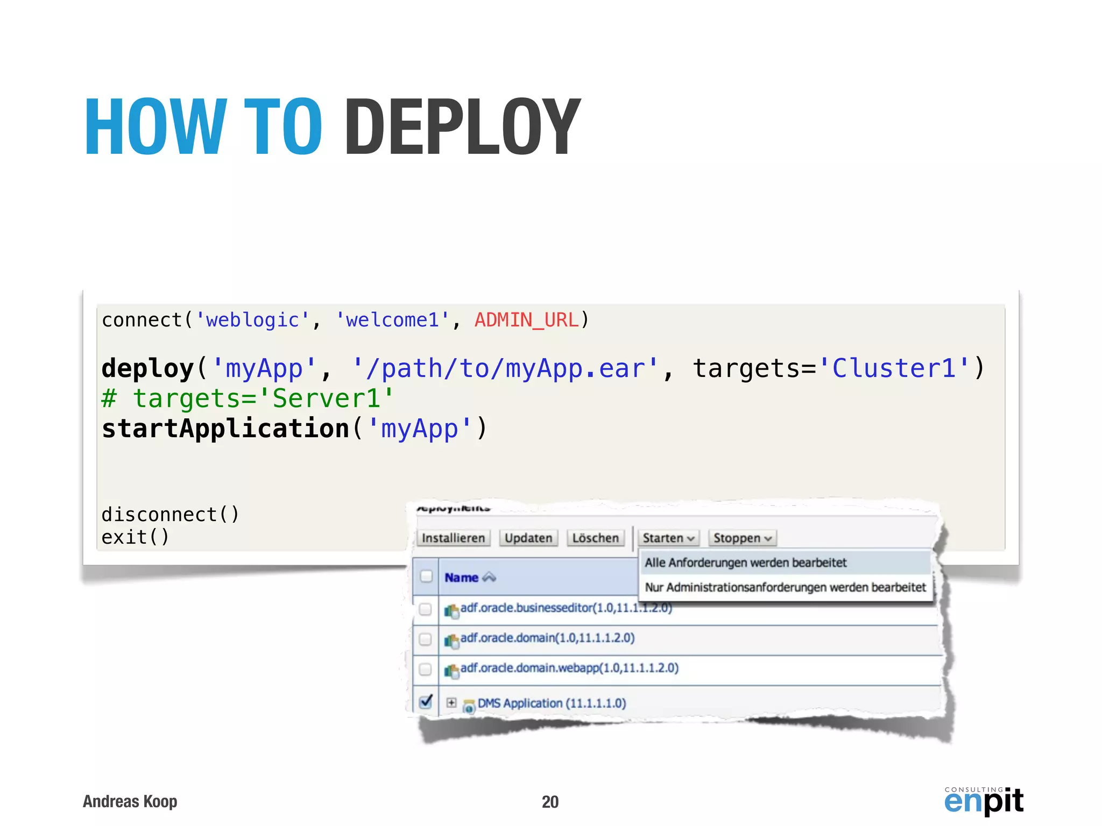The height and width of the screenshot is (826, 1102).
Task: Click the ADMIN_URL red text
Action: [x=526, y=320]
